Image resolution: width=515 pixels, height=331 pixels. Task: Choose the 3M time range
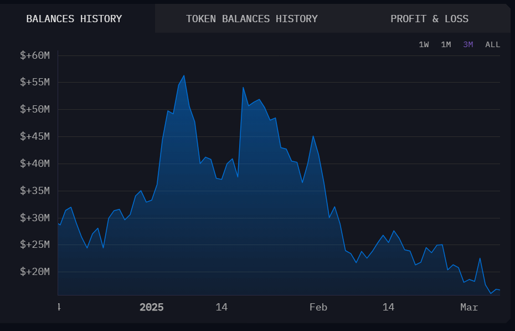pyautogui.click(x=468, y=44)
